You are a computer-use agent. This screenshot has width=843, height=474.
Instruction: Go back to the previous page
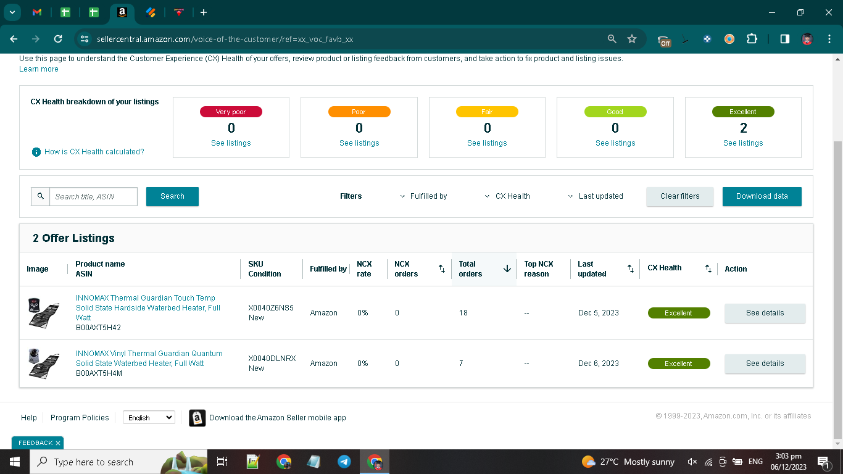pos(14,39)
